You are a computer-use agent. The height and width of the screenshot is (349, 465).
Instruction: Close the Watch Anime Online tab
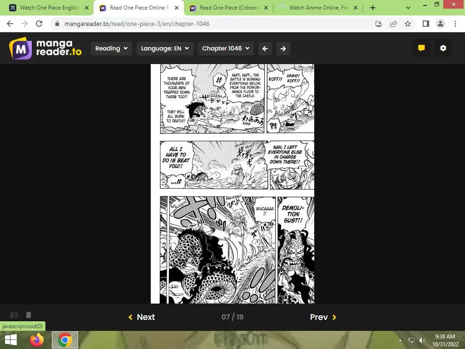point(356,8)
